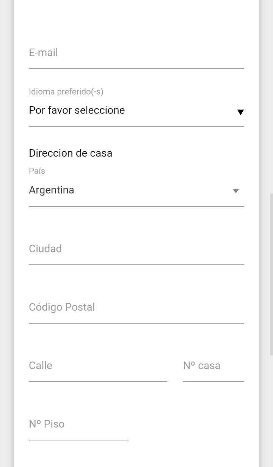Click the gray arrow next to Argentina
The image size is (273, 467).
pyautogui.click(x=235, y=191)
